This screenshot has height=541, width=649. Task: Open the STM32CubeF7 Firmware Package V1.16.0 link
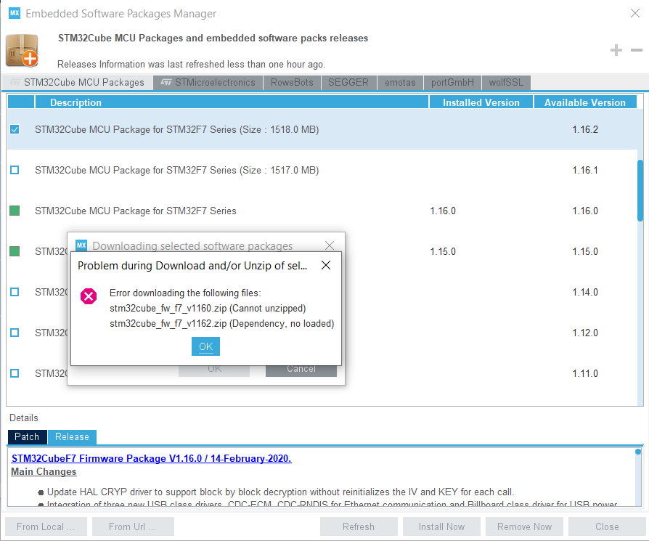click(152, 458)
